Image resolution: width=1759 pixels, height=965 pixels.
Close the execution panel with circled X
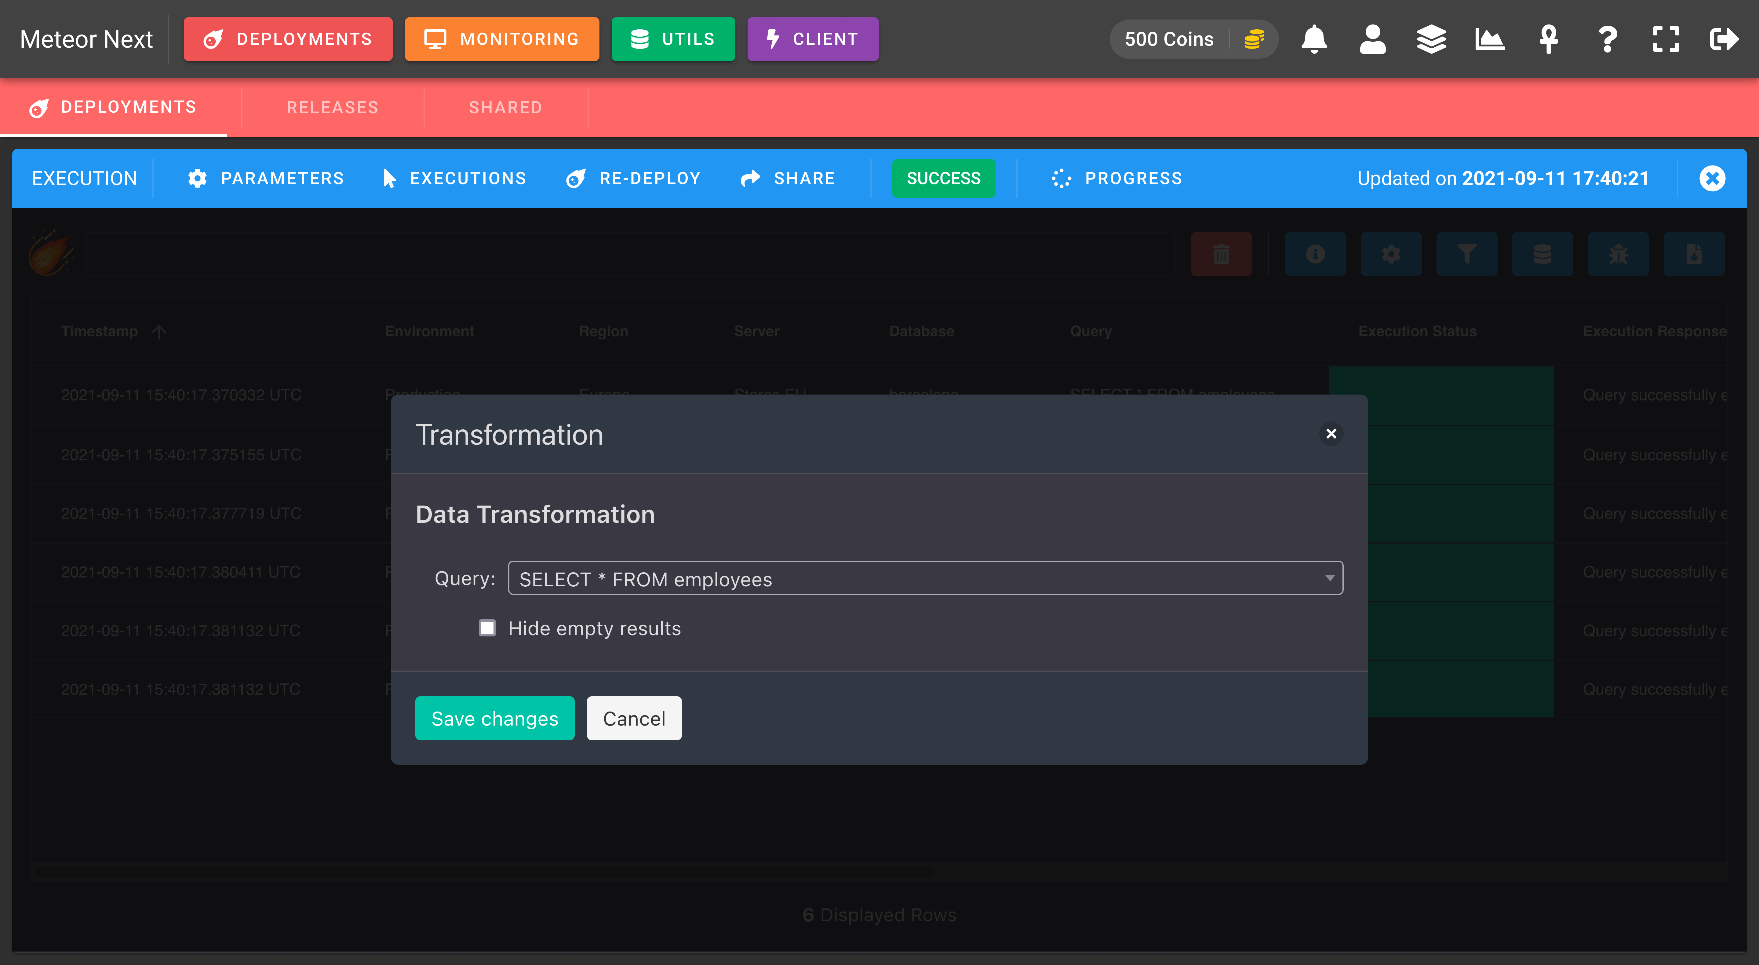(x=1712, y=178)
